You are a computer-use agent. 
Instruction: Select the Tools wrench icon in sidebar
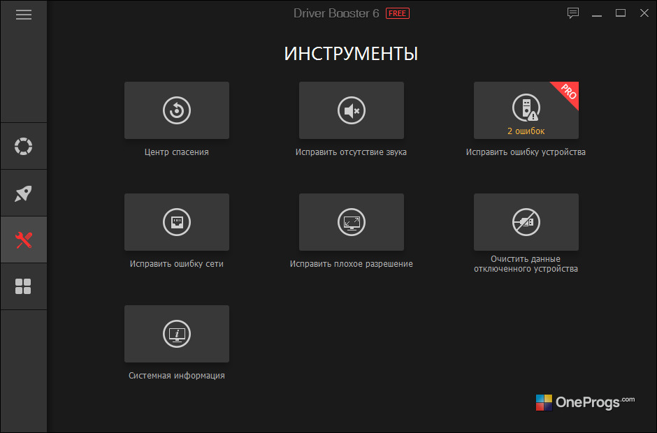pos(24,240)
